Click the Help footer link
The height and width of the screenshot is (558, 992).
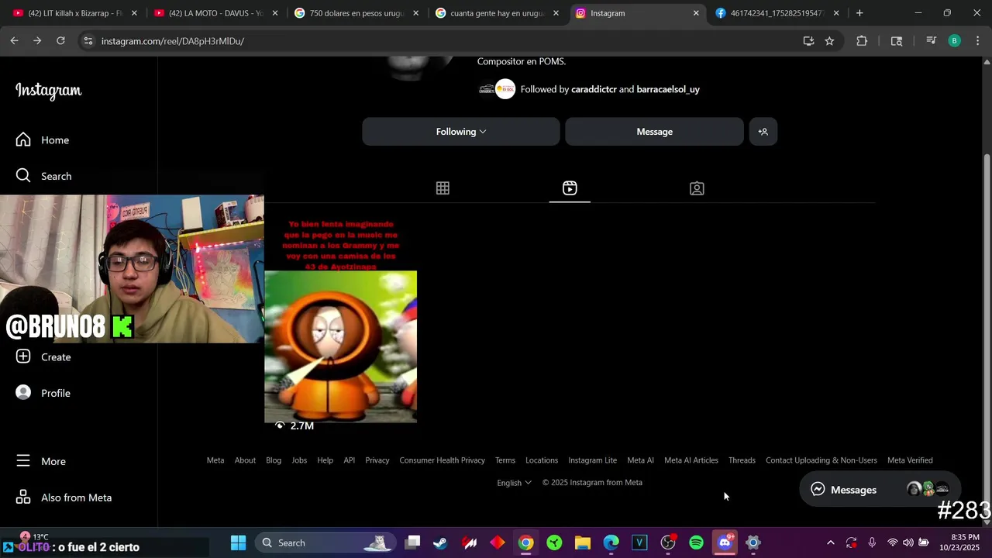click(325, 460)
